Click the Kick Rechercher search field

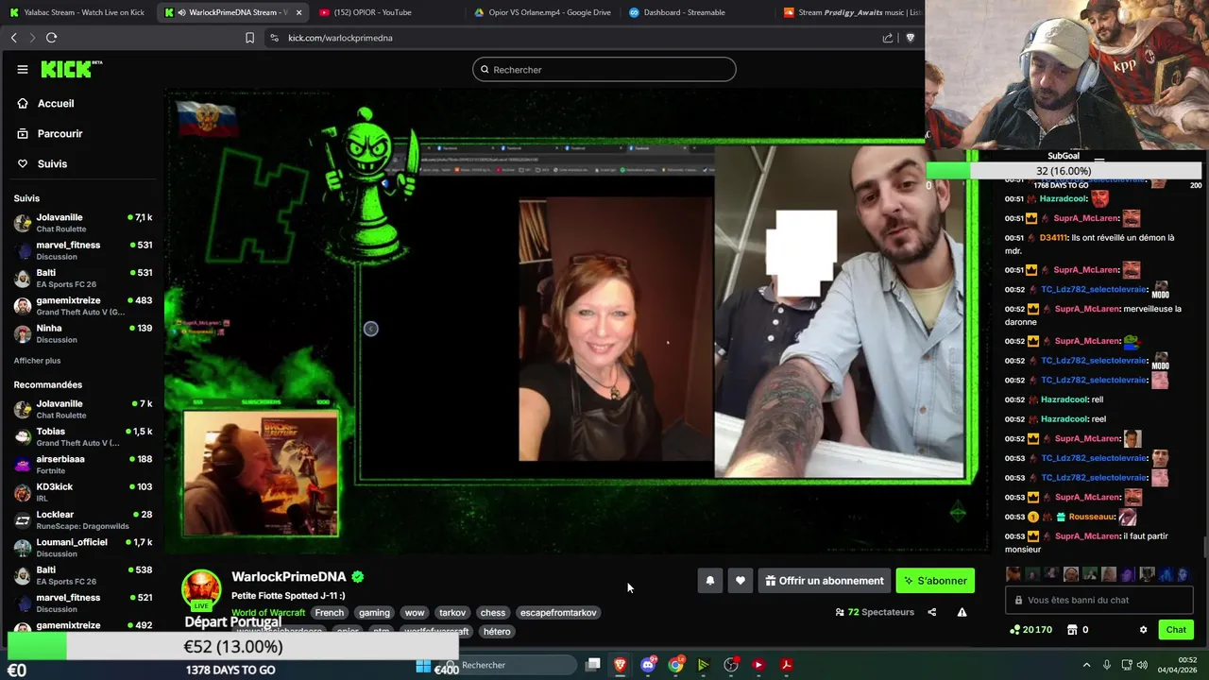click(604, 69)
